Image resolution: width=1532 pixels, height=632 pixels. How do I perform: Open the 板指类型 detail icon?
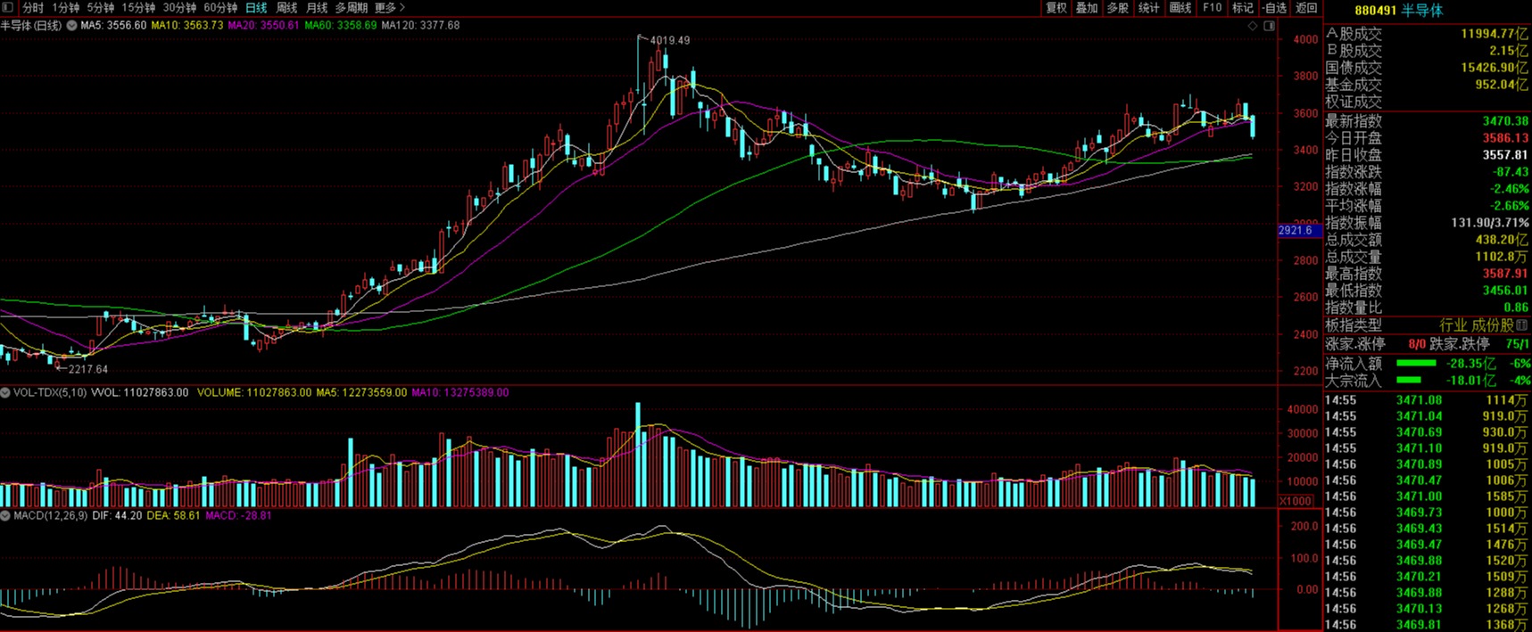tap(1522, 325)
